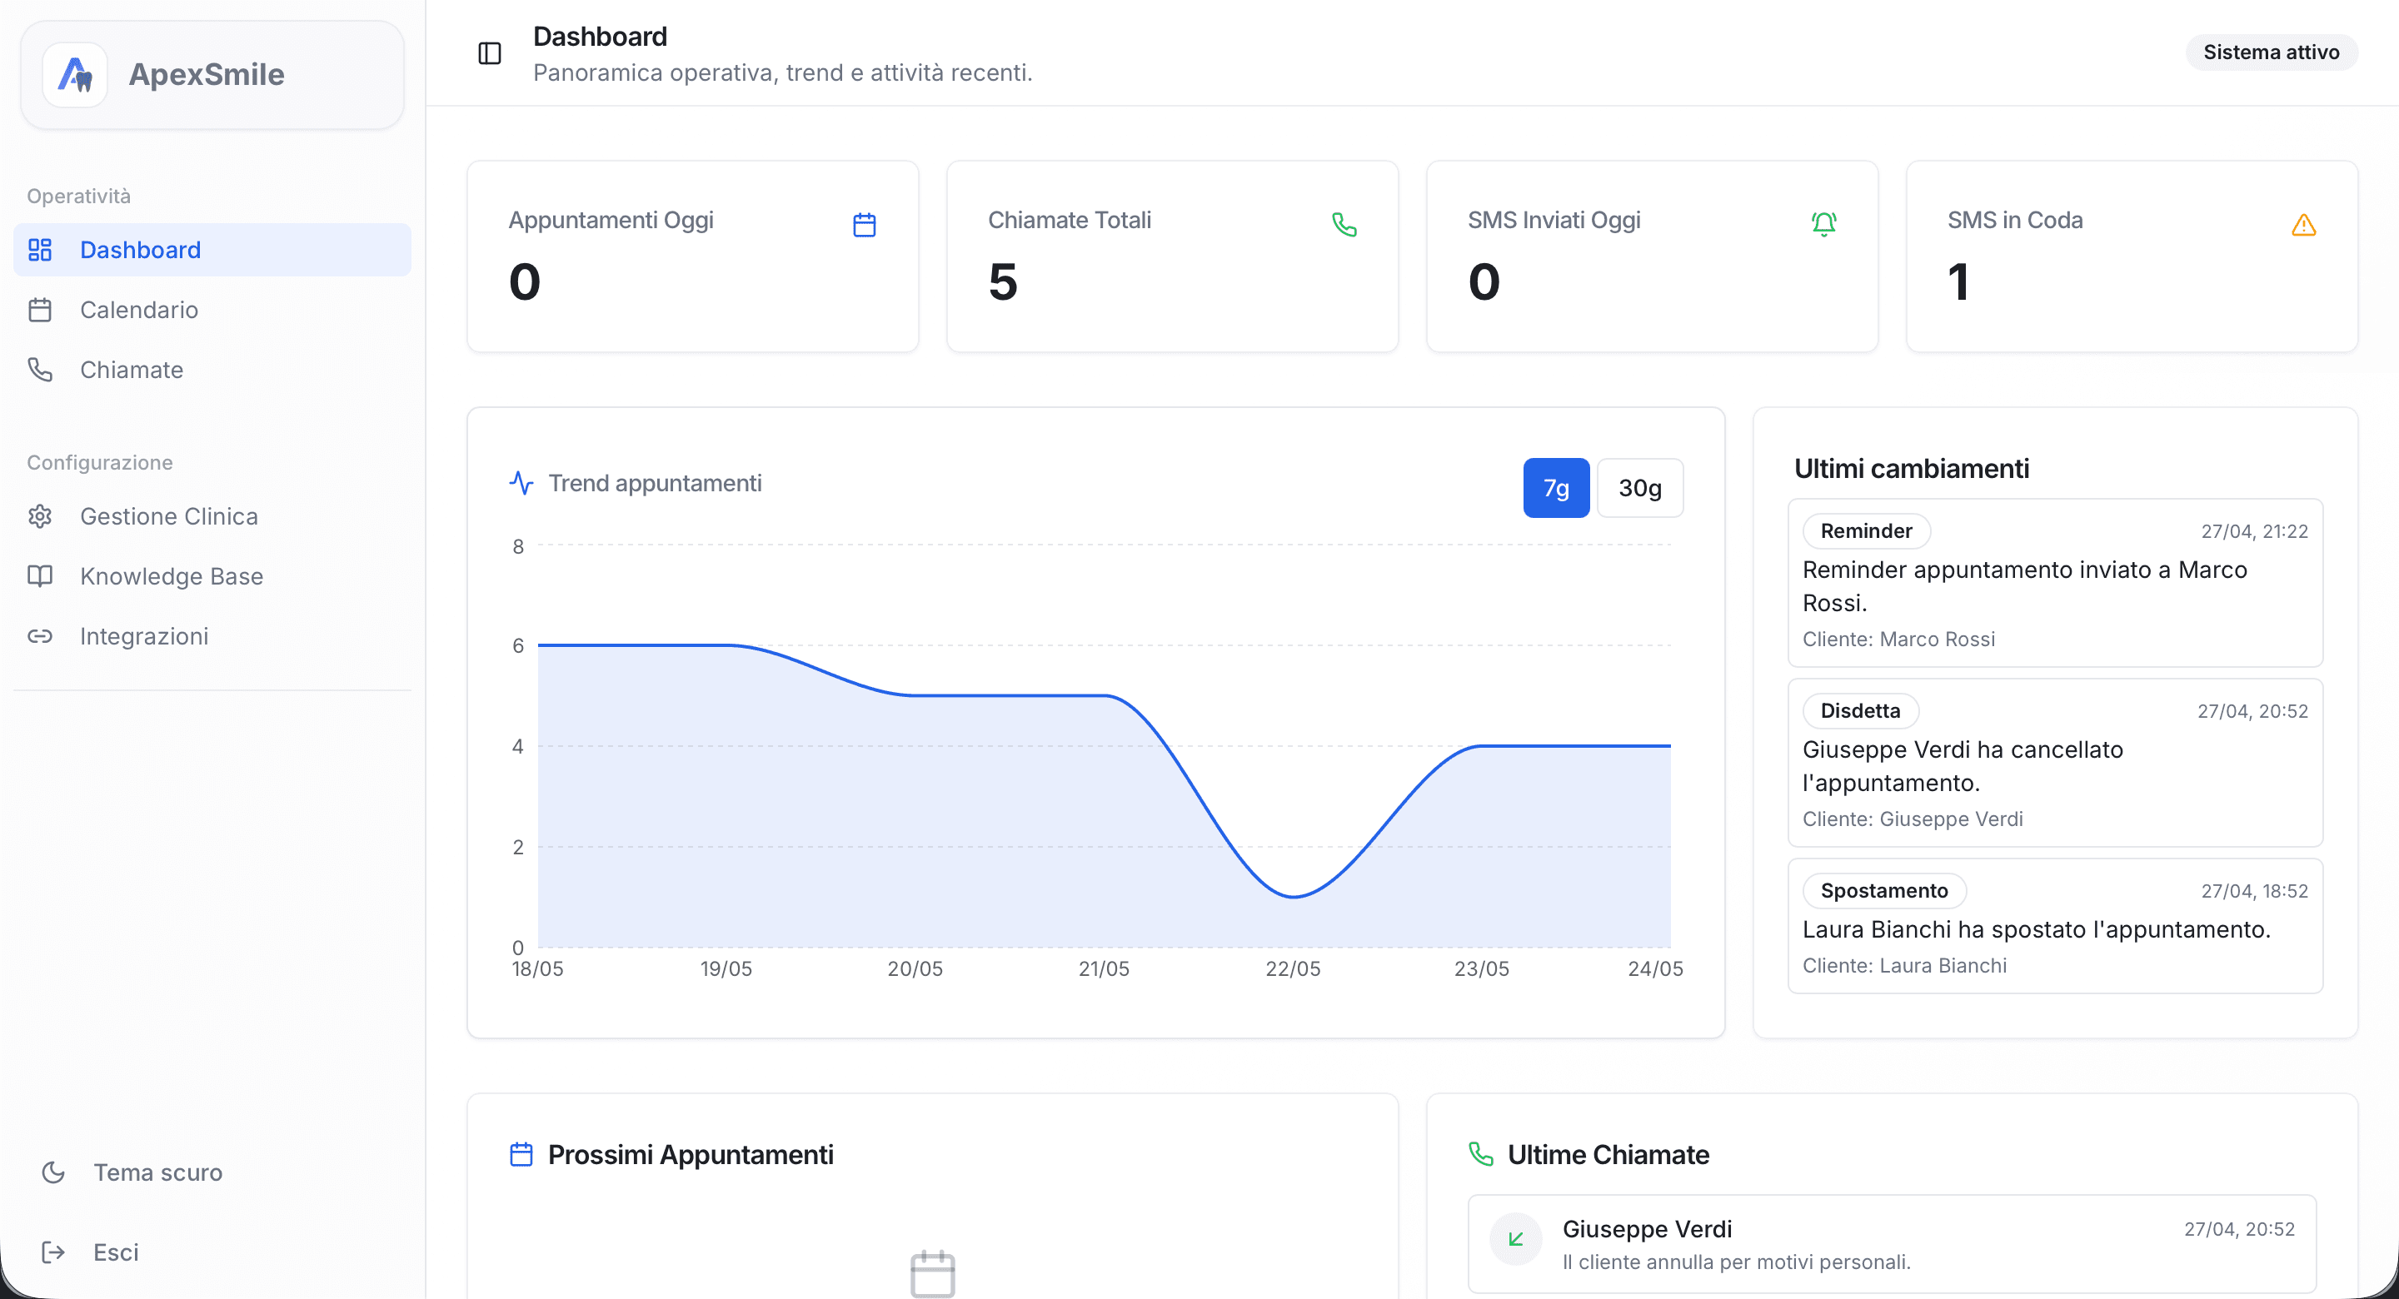2399x1299 pixels.
Task: Click the Chiamate Totali value 5
Action: (1002, 282)
